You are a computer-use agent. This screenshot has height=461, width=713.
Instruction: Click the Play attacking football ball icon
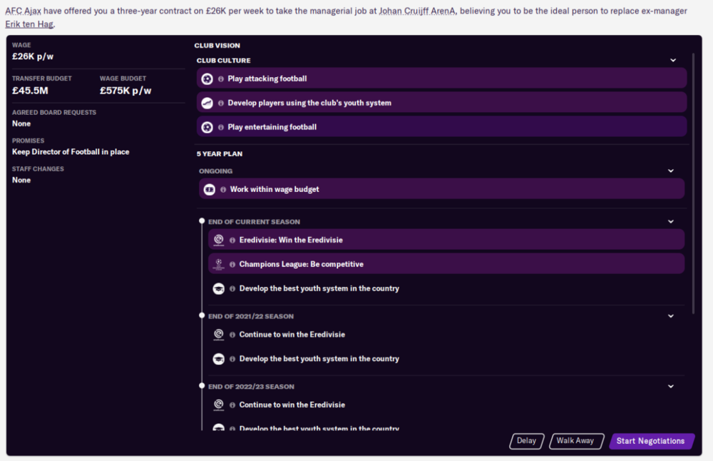click(207, 78)
